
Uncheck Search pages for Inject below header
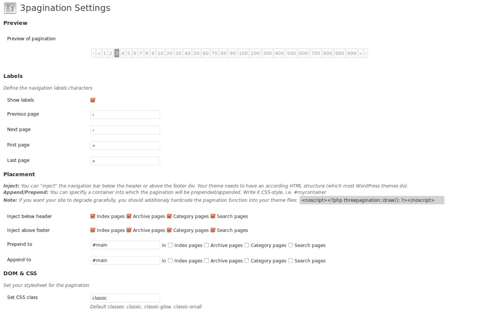[213, 216]
